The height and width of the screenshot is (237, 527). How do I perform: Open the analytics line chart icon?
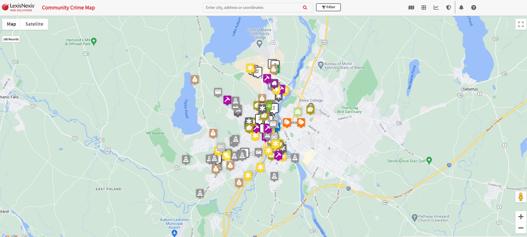436,8
